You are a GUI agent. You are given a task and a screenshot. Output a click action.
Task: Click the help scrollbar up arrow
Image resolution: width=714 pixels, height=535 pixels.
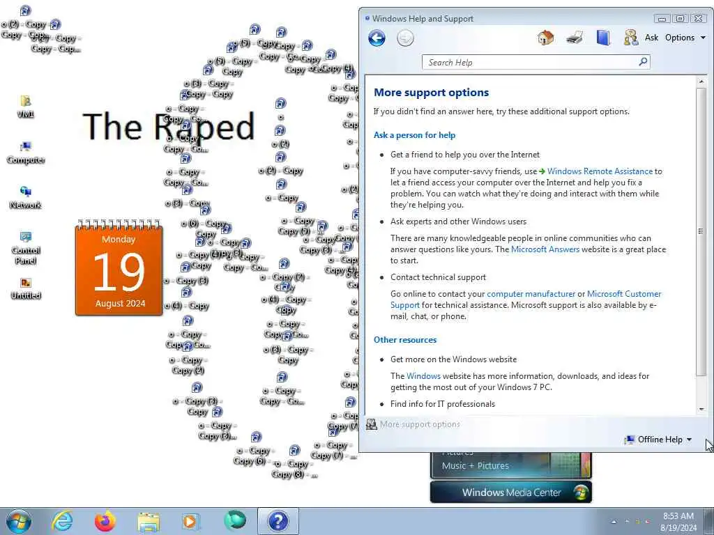pos(701,82)
